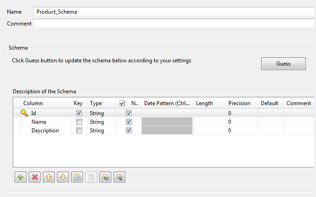The image size is (316, 197).
Task: Click the copy selected rows icon
Action: coord(77,177)
